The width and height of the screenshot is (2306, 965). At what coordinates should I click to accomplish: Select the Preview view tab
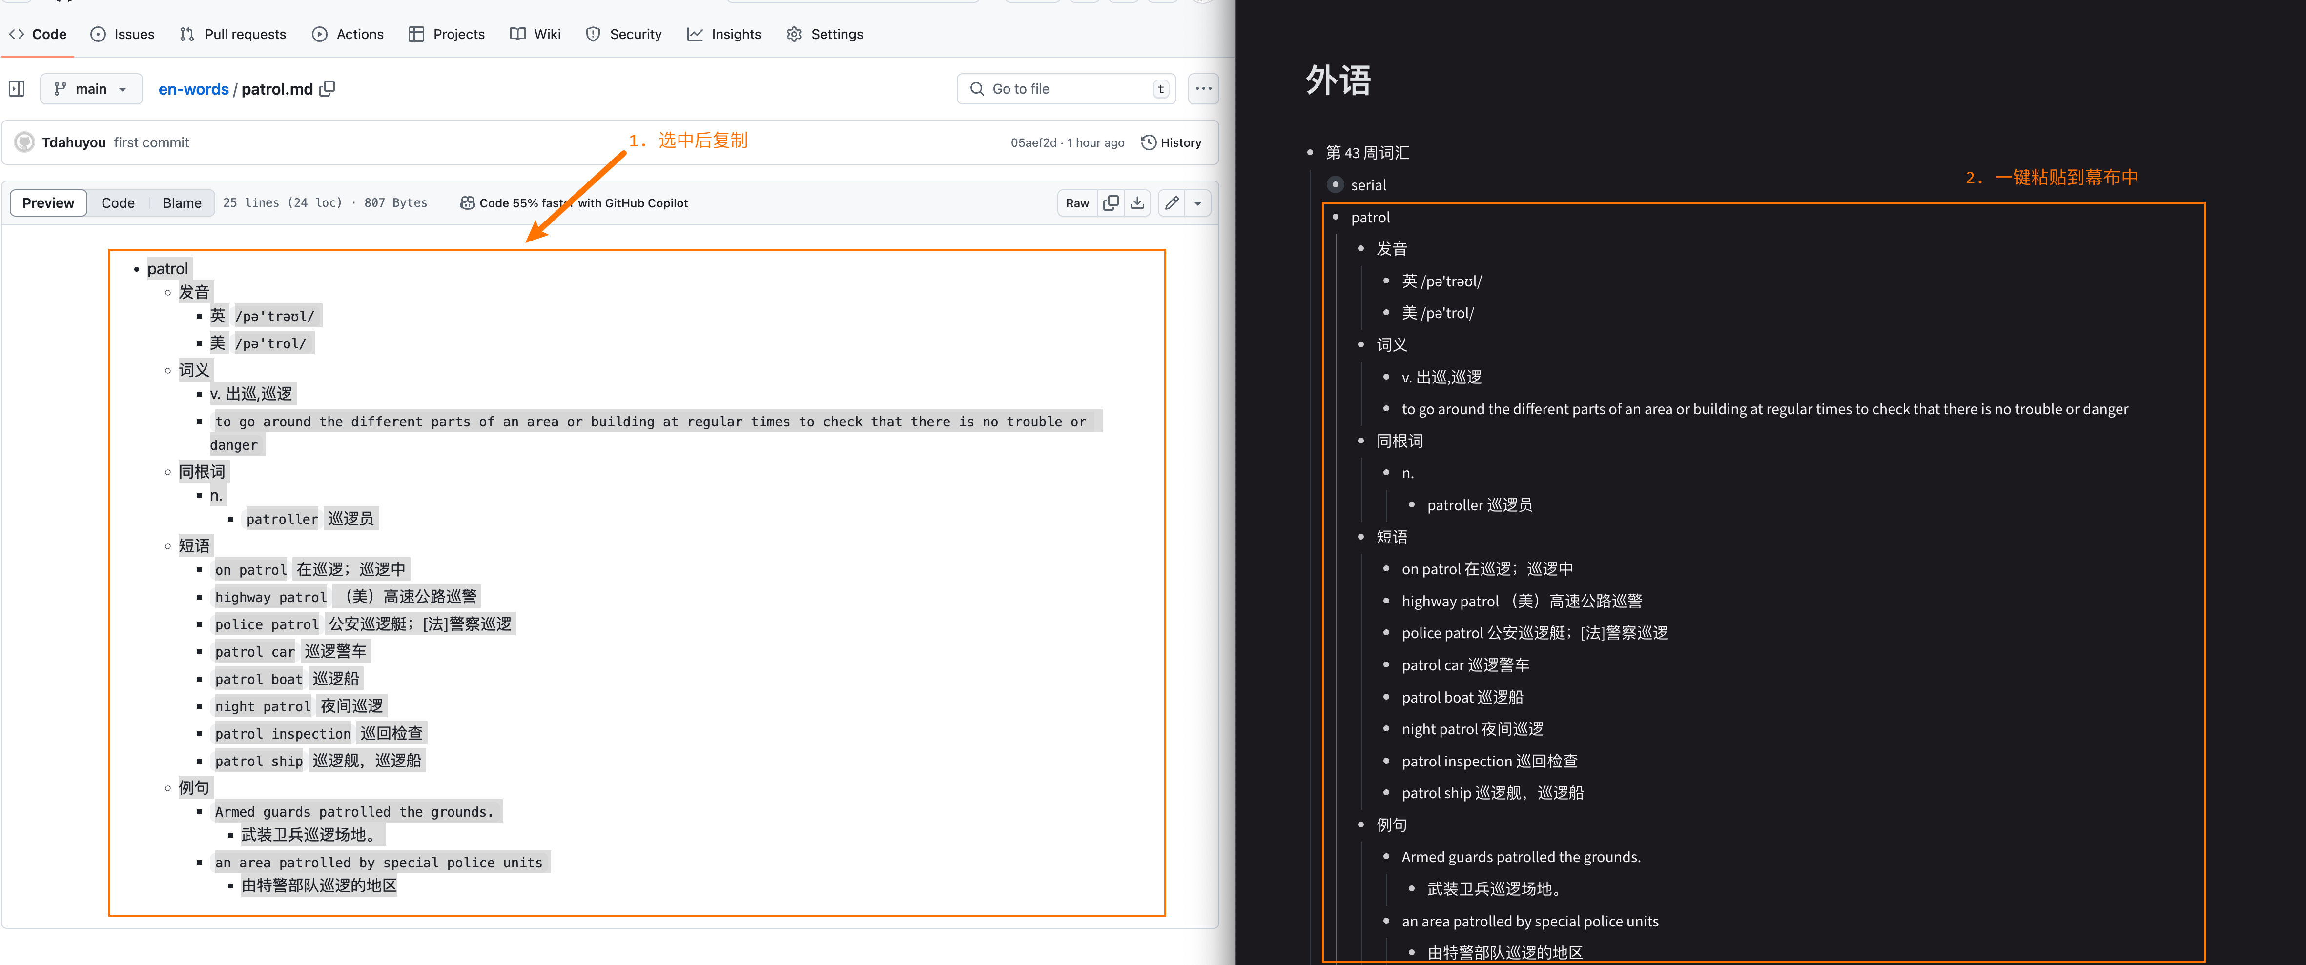tap(48, 203)
